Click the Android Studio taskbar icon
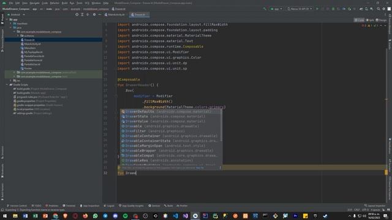The image size is (392, 220). point(195,216)
